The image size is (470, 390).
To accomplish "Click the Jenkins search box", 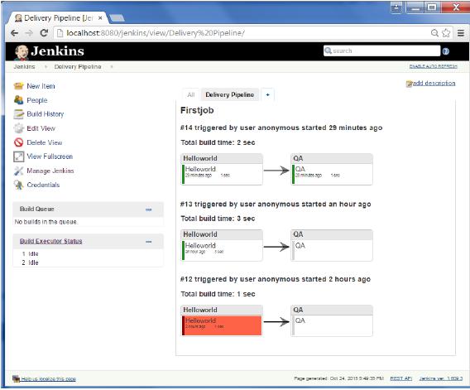I will click(x=382, y=51).
